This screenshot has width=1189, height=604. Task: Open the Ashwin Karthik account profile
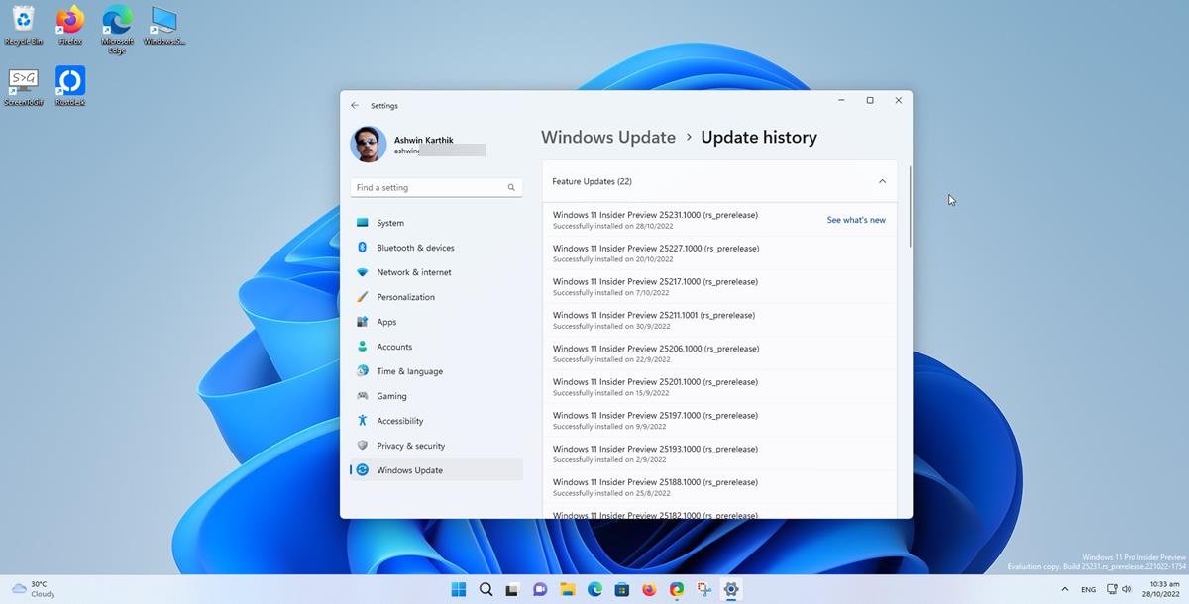coord(417,145)
